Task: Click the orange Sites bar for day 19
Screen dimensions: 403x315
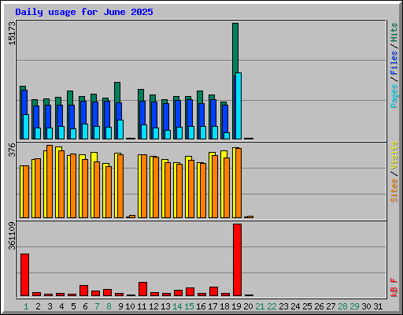Action: tap(238, 183)
